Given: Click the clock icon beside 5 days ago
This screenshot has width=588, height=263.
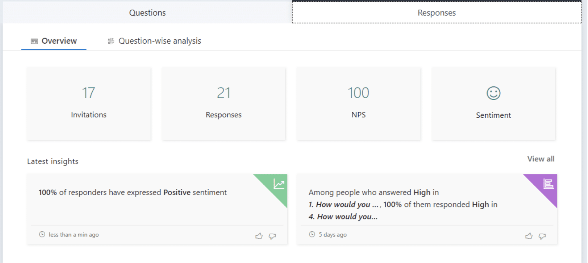Looking at the screenshot, I should (312, 234).
